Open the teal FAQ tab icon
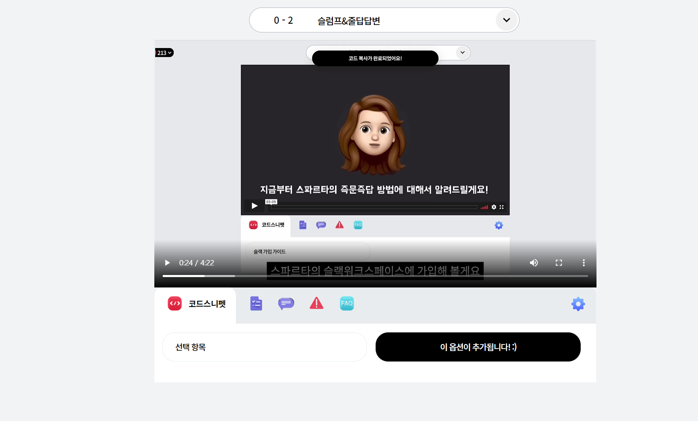Viewport: 698px width, 421px height. [x=347, y=303]
